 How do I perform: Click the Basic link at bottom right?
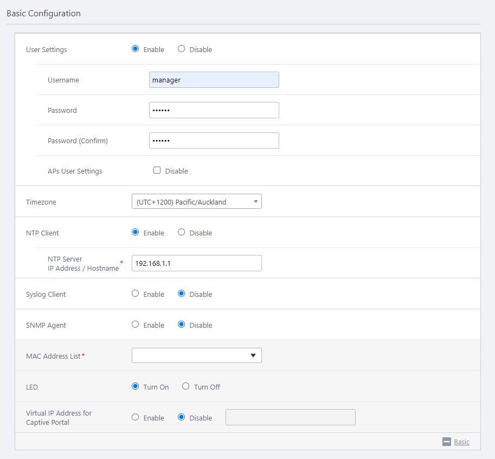461,442
